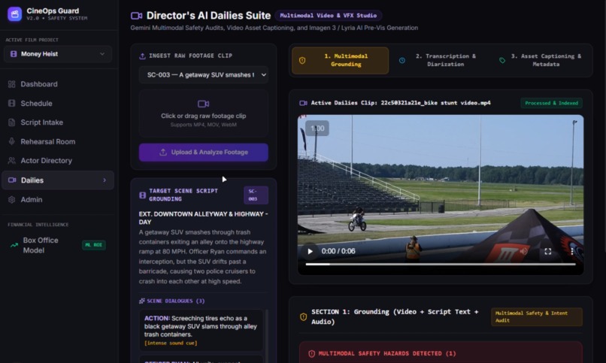Click the video progress seek bar
This screenshot has height=363, width=606.
[x=441, y=264]
